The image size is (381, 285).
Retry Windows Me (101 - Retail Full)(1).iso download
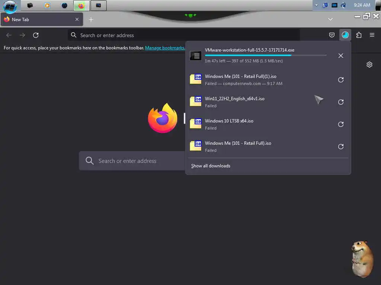[x=341, y=80]
